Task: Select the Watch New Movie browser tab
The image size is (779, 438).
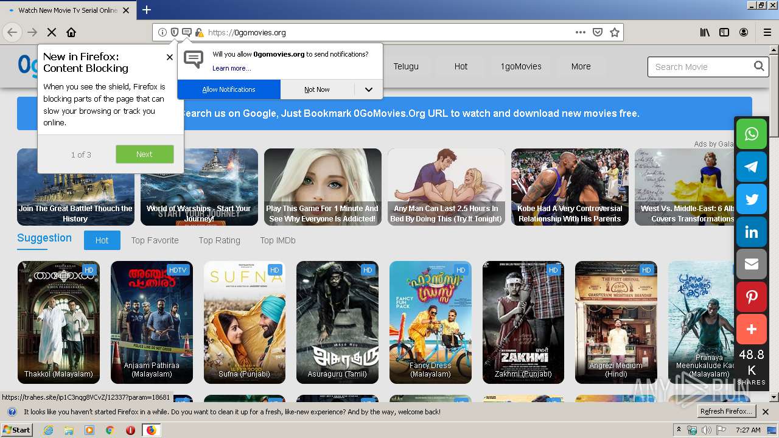Action: [x=68, y=10]
